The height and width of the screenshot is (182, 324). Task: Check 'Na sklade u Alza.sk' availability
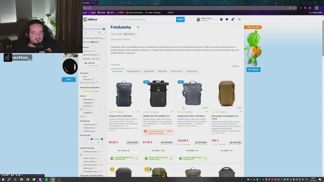tap(81, 59)
